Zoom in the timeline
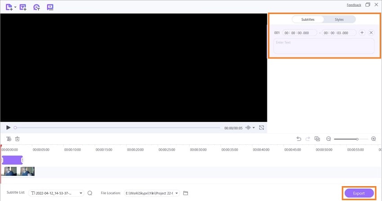 (373, 139)
